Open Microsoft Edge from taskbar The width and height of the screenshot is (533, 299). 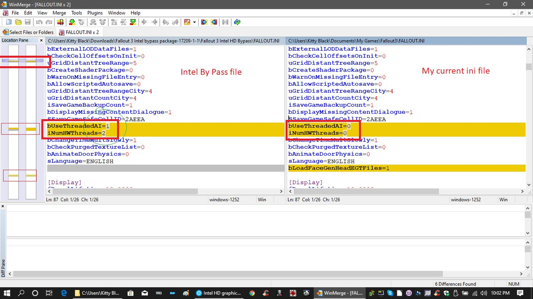pyautogui.click(x=64, y=293)
